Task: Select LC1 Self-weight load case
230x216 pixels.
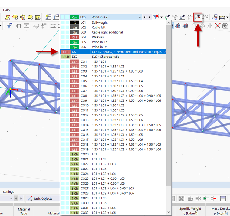Action: 113,23
